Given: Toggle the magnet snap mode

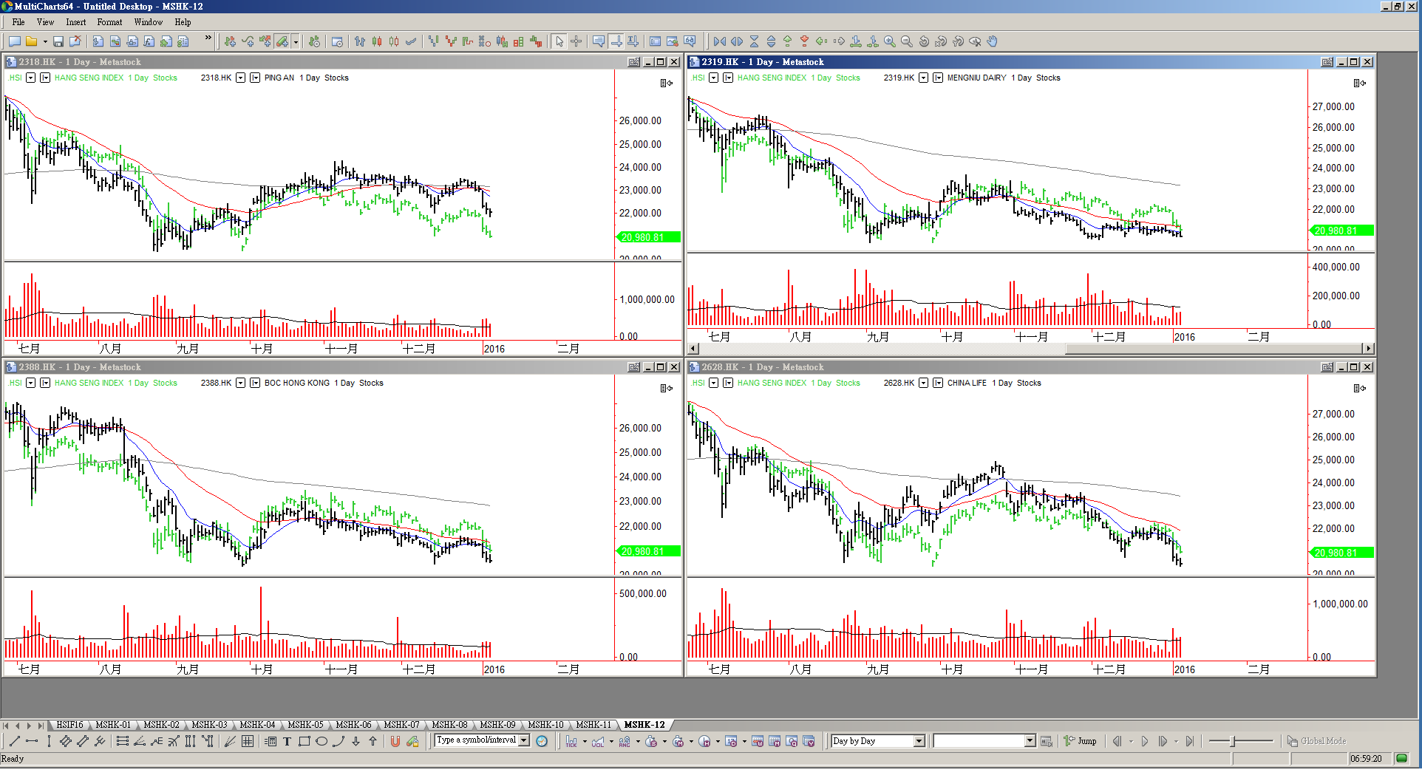Looking at the screenshot, I should coord(395,741).
